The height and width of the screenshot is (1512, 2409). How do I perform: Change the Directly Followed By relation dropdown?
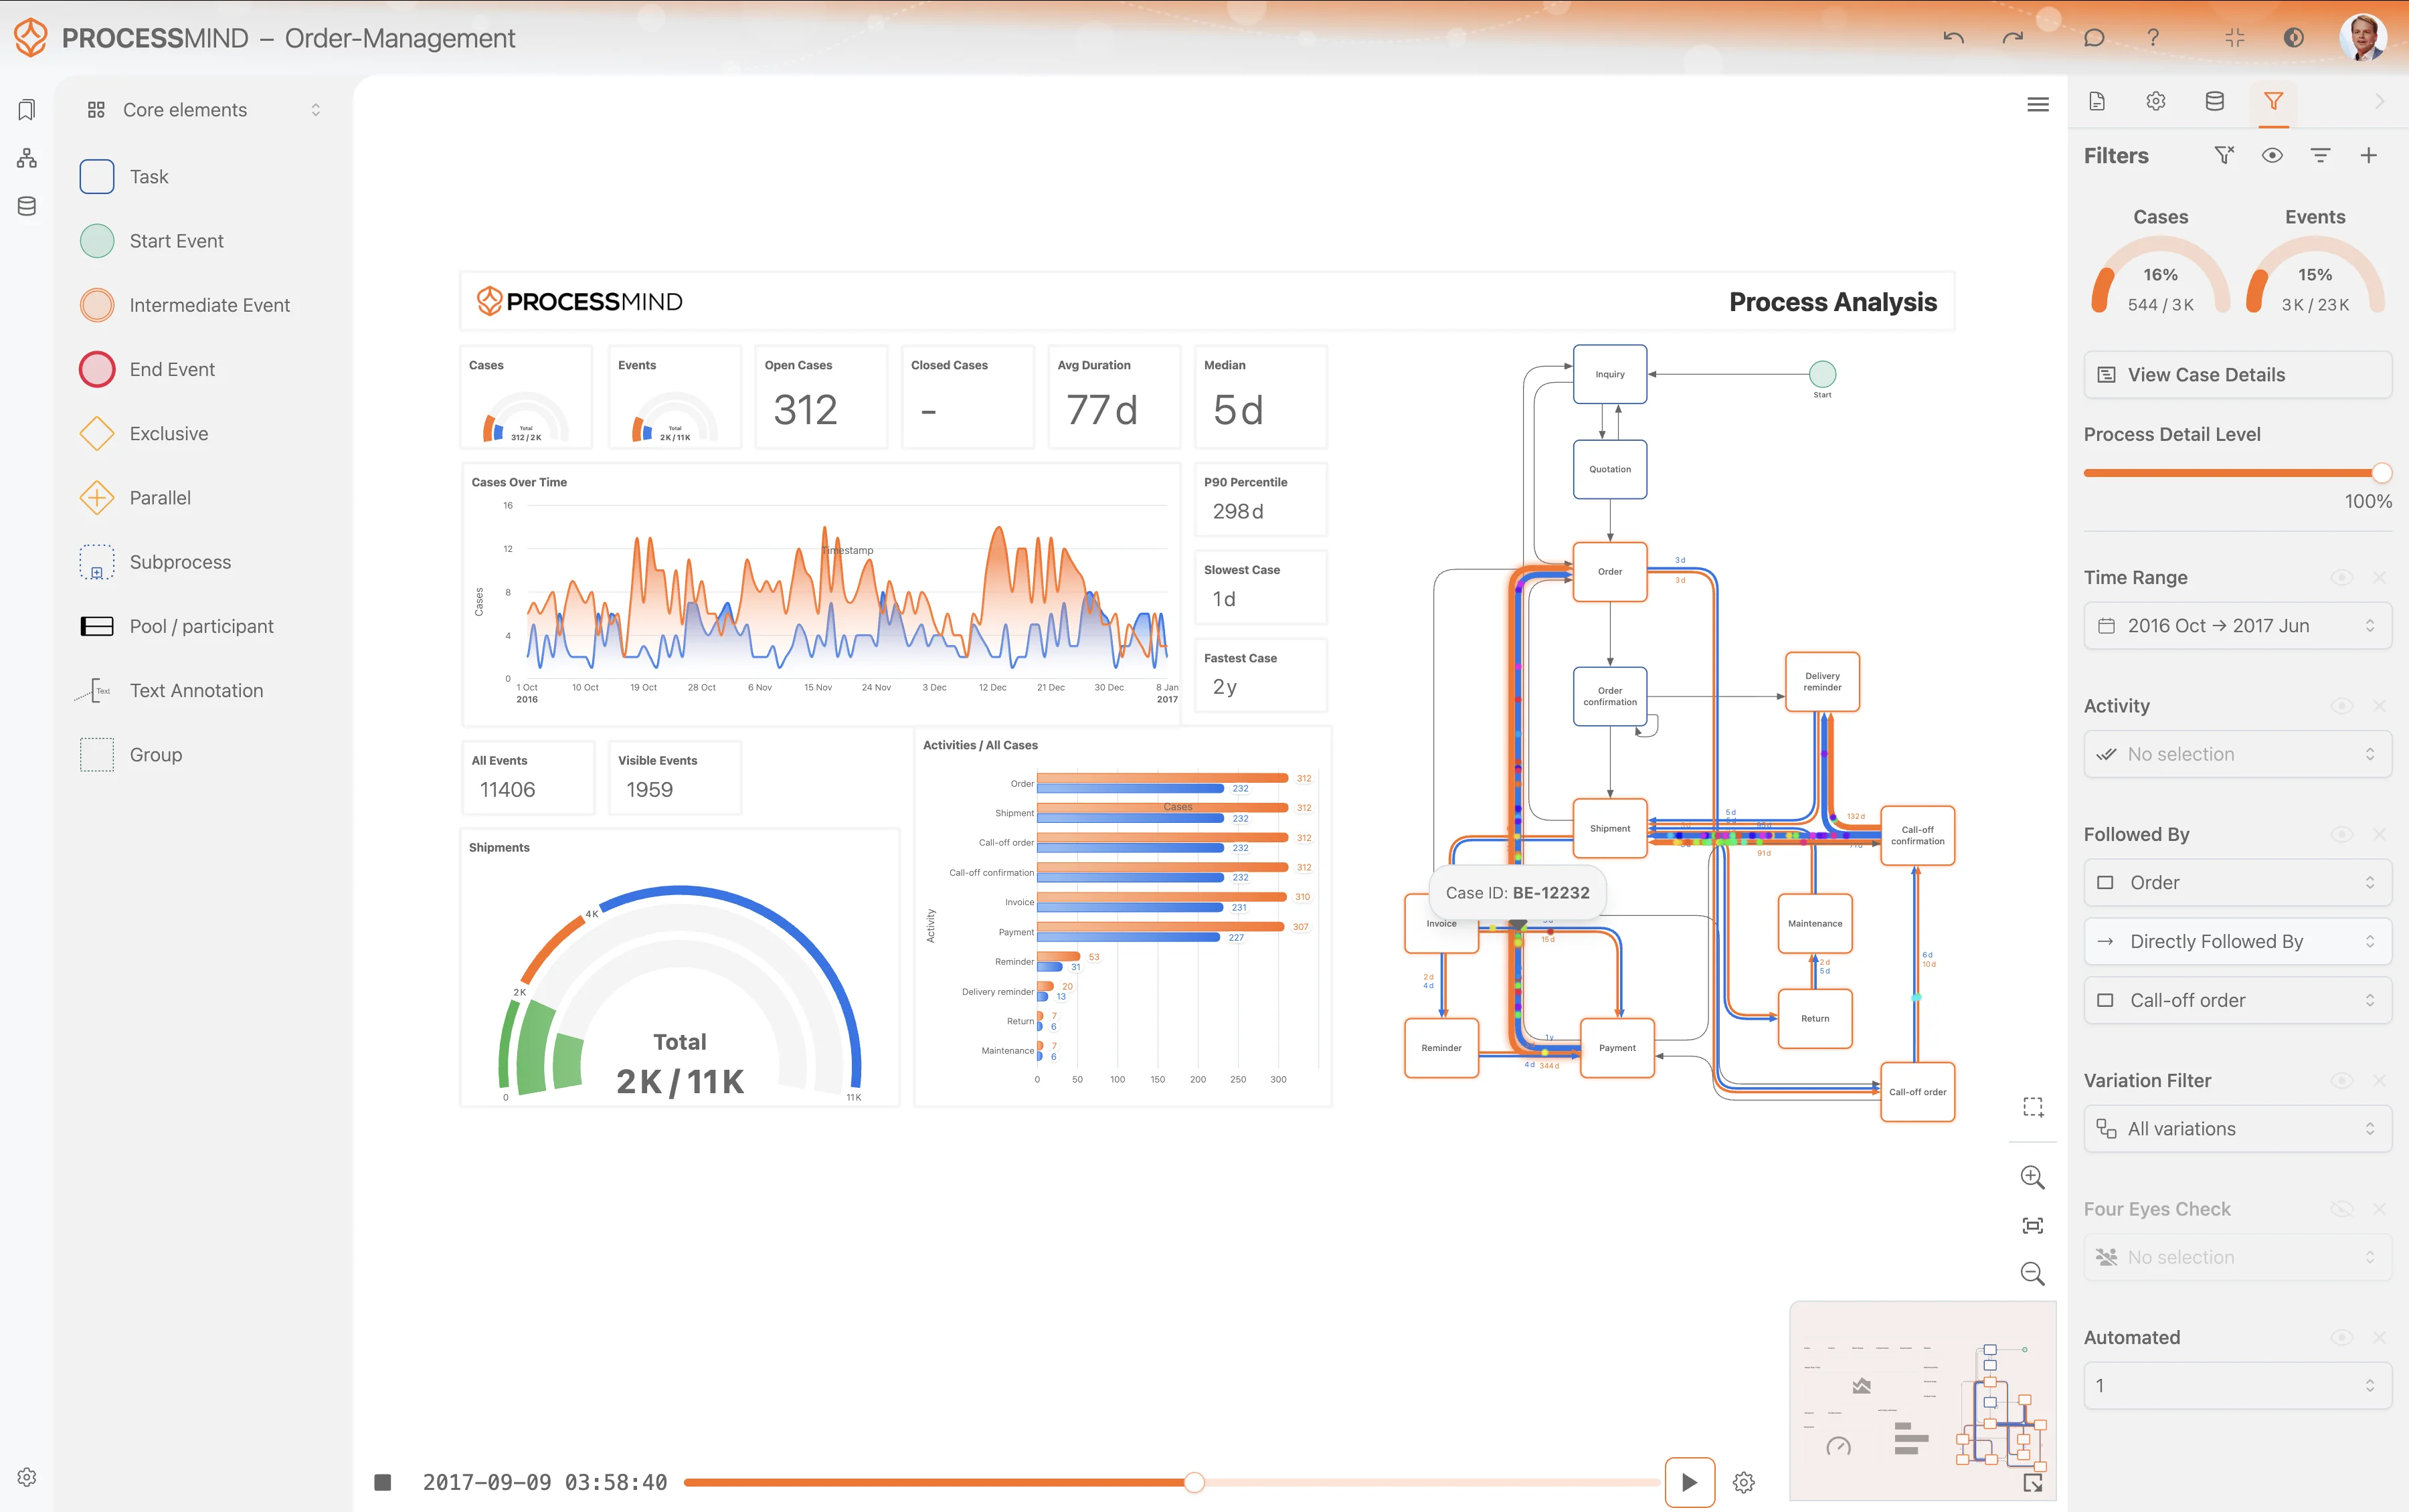tap(2237, 941)
